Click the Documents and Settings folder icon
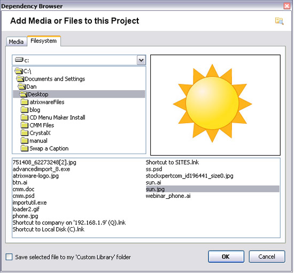Viewport: 294px width, 273px height. [x=20, y=79]
